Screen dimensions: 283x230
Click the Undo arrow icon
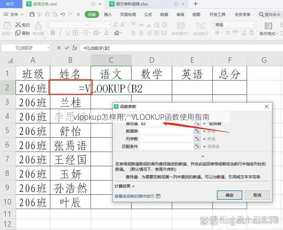(63, 15)
